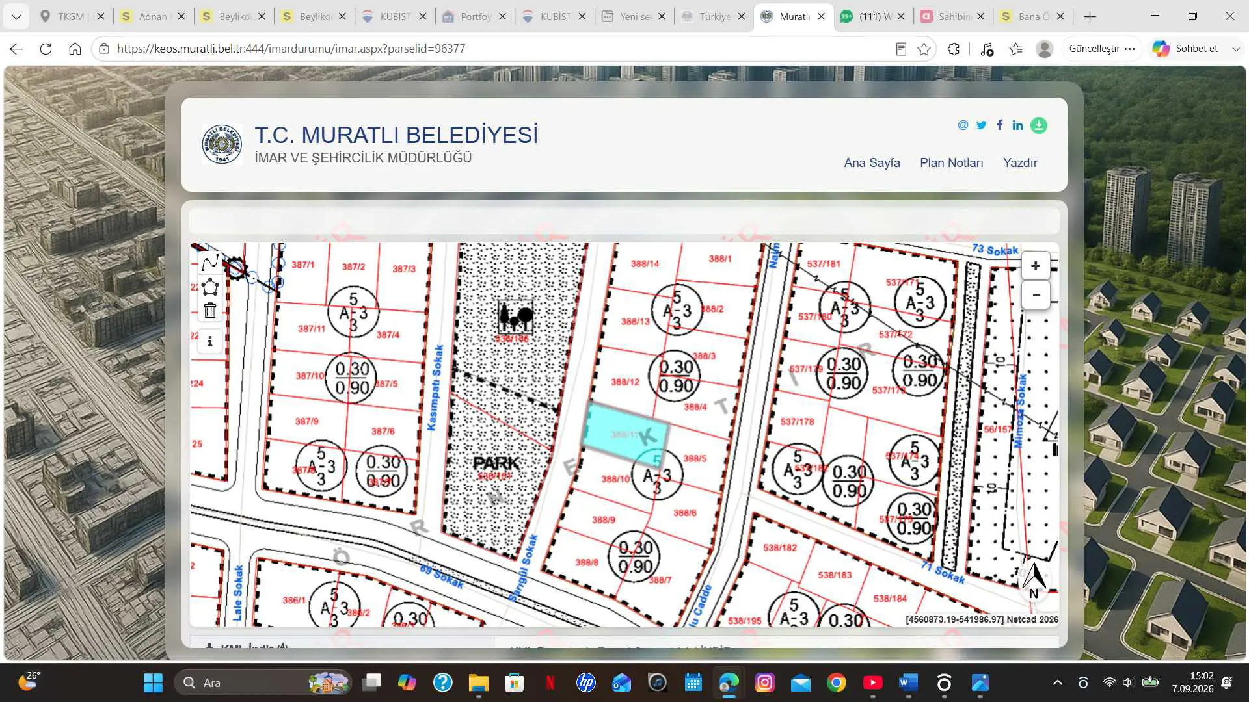Open the browser profile avatar
Viewport: 1249px width, 702px height.
coord(1045,49)
